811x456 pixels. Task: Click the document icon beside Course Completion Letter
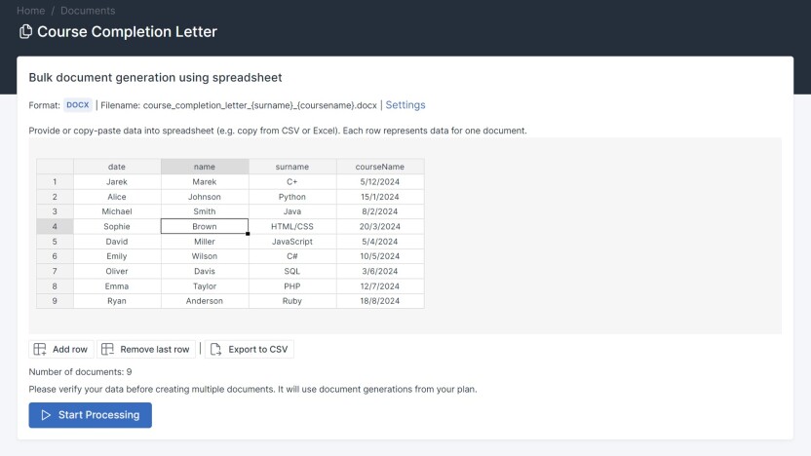click(25, 31)
